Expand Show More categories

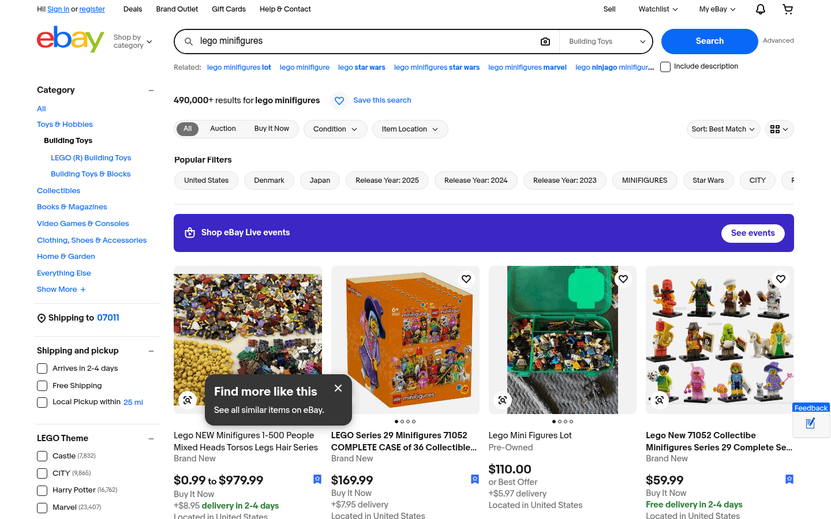61,289
